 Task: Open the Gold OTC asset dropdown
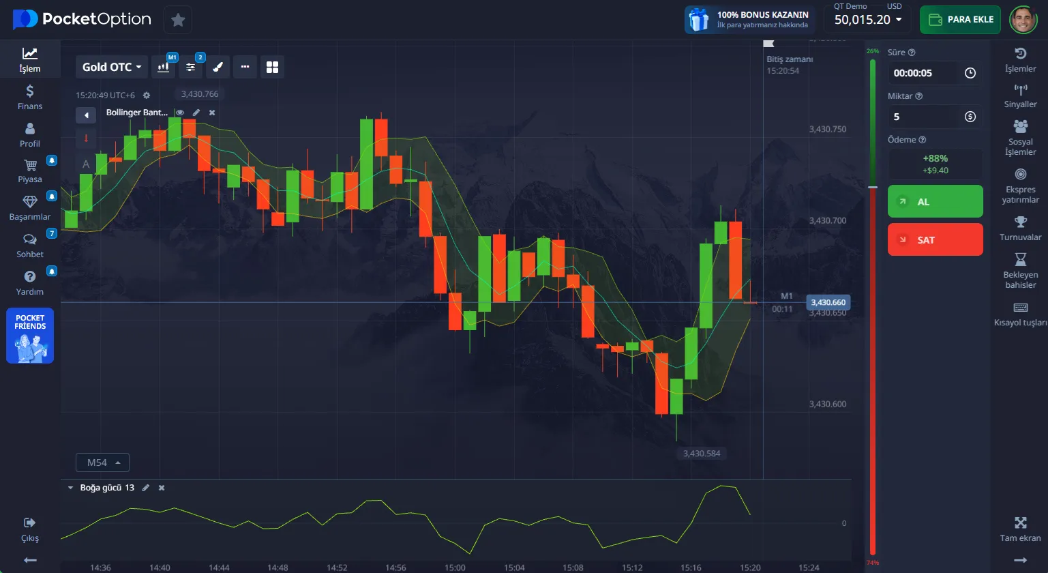[x=112, y=67]
